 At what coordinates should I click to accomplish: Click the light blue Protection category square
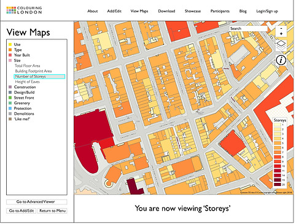pyautogui.click(x=10, y=108)
